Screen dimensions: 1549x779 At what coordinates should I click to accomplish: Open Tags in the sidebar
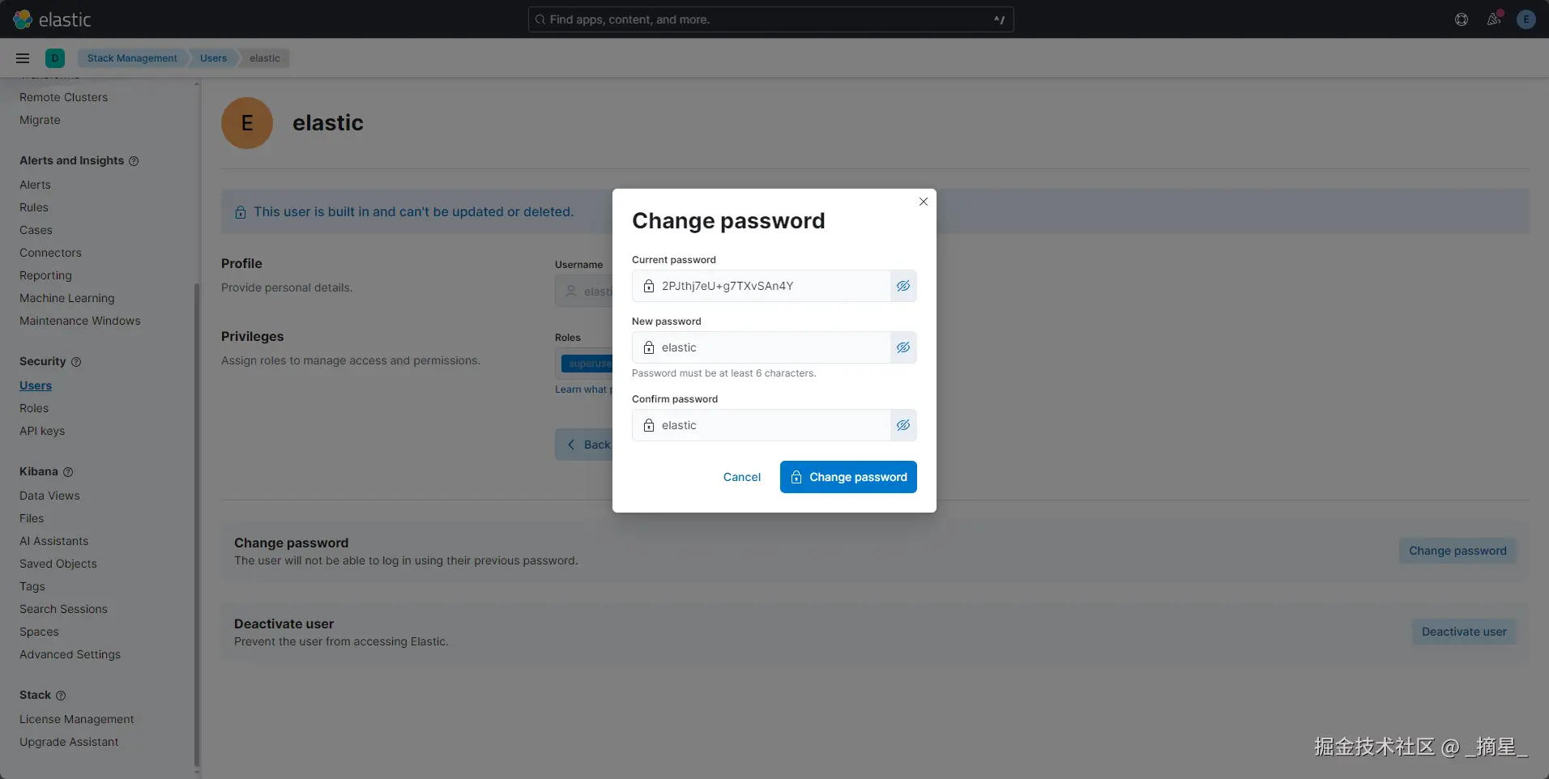[32, 586]
